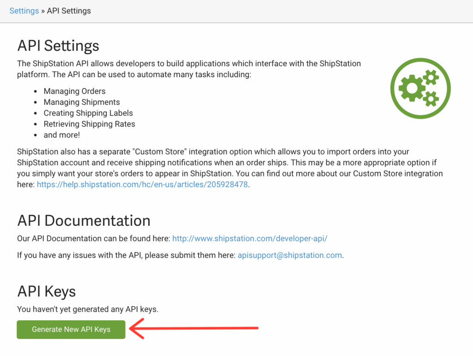Click the "haven't yet generated any API keys" message
Viewport: 473px width, 356px height.
point(88,309)
